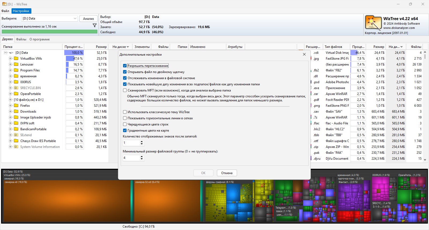
Task: Click the green scan progress bar
Action: click(49, 32)
